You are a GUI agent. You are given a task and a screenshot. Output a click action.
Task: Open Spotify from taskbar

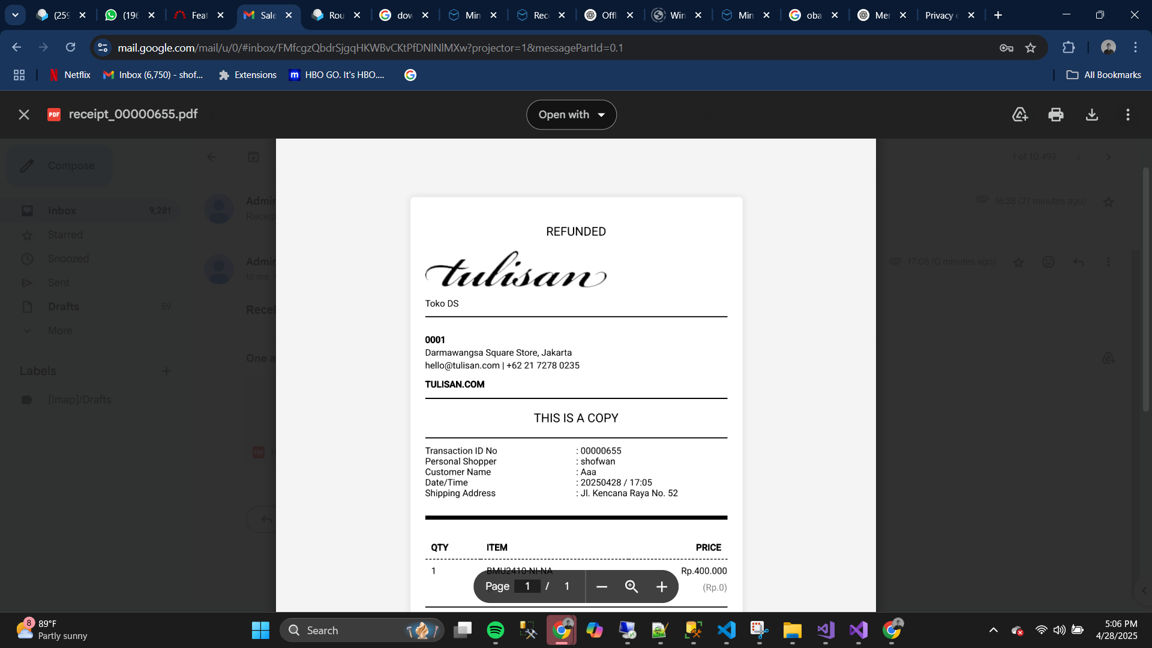tap(496, 630)
